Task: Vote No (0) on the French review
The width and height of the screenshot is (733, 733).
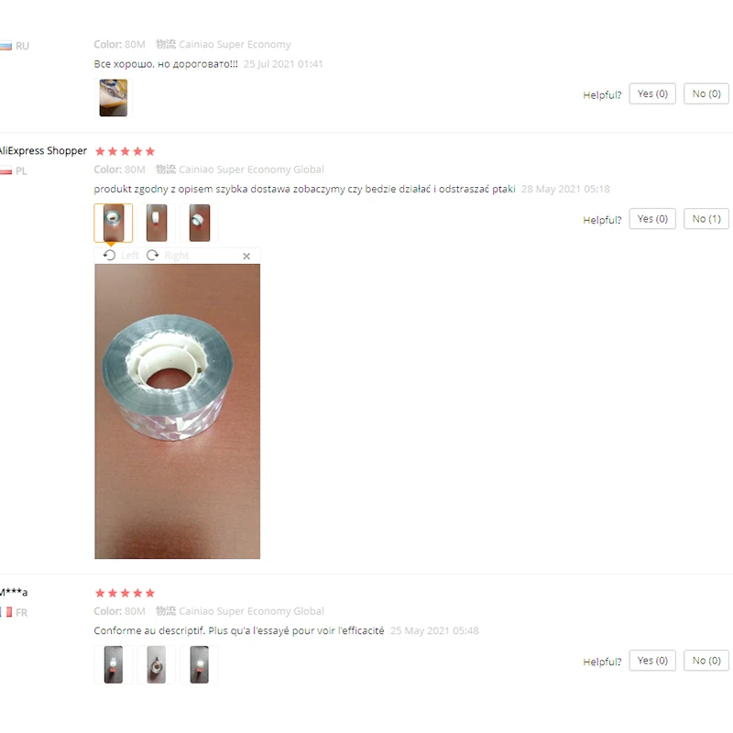Action: [706, 661]
